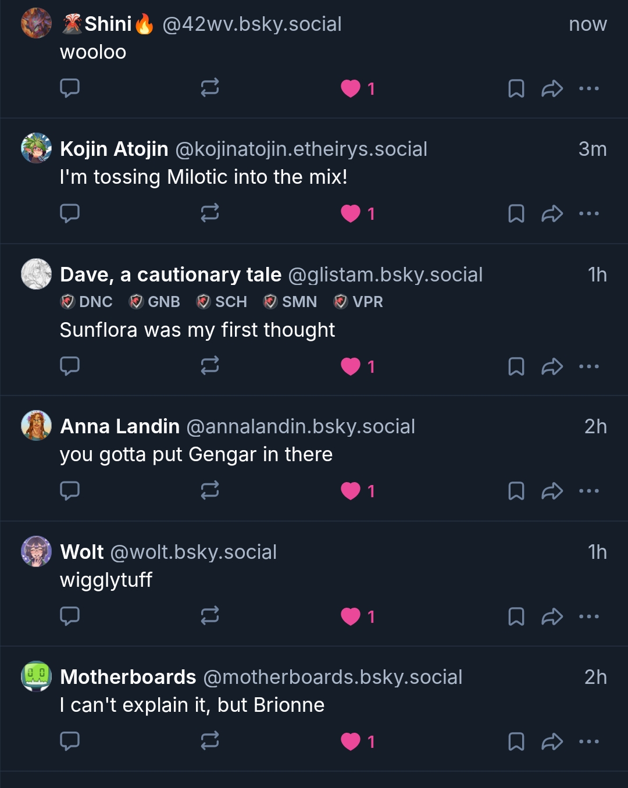The image size is (628, 788).
Task: Remove like from Motherboards' Brionne post
Action: (351, 741)
